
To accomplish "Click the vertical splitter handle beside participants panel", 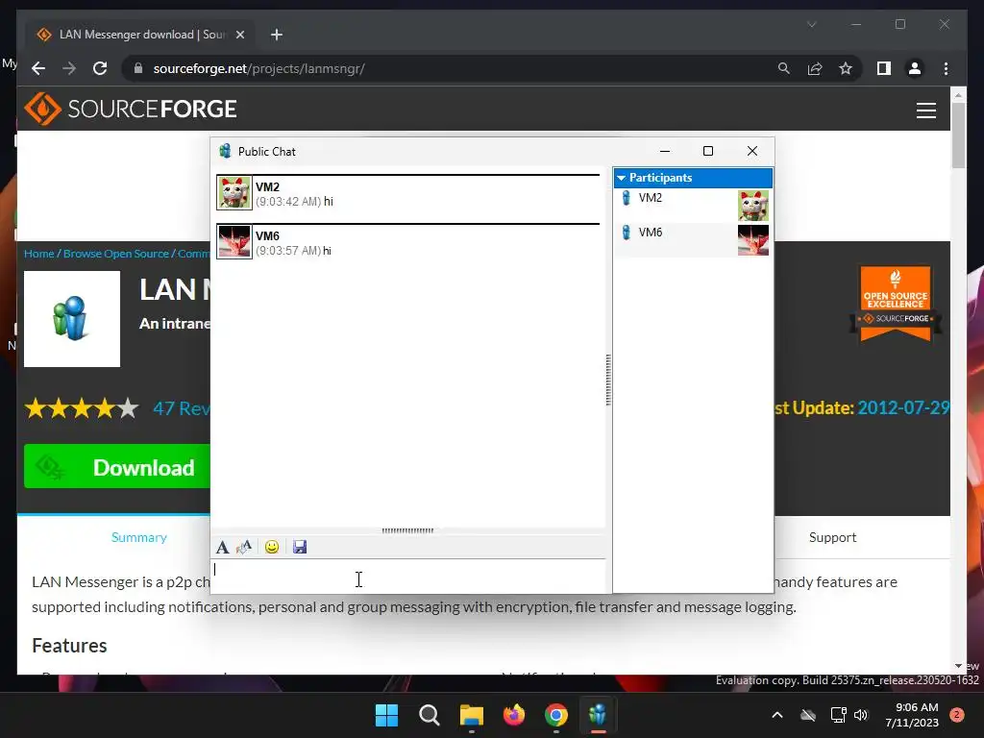I will (608, 380).
